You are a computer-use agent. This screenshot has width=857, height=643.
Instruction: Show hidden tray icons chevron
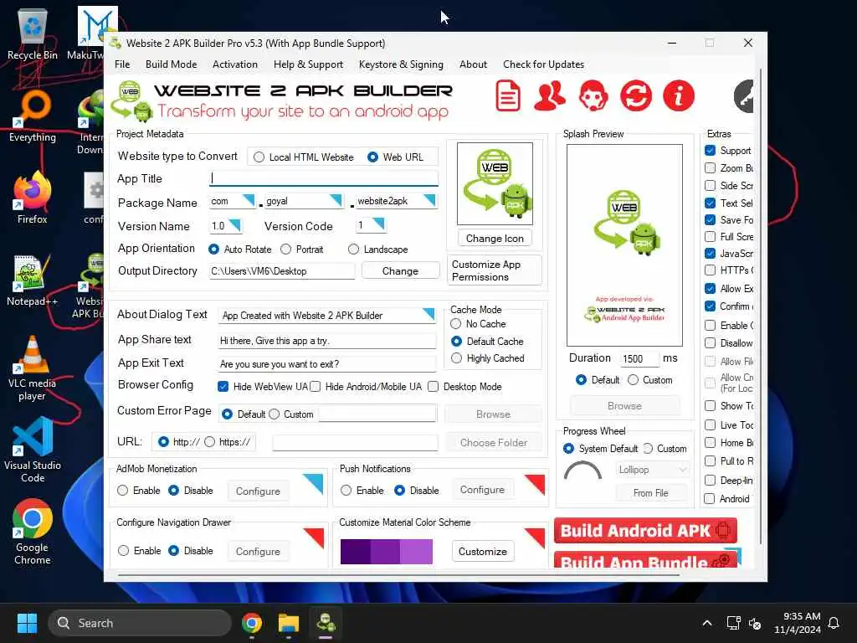tap(706, 623)
